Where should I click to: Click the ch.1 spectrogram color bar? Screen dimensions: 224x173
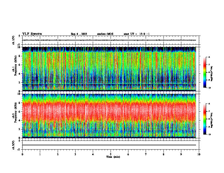tap(204, 72)
